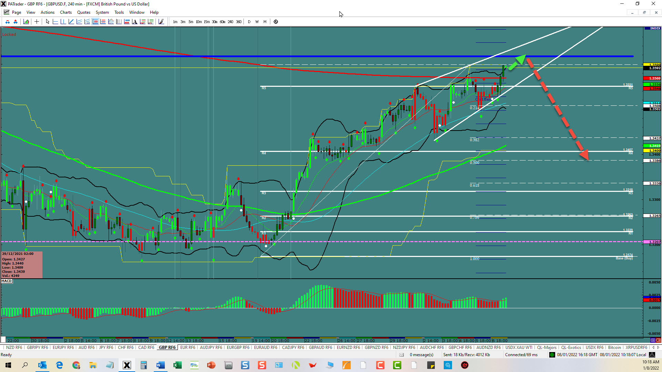The height and width of the screenshot is (372, 662).
Task: Toggle the highlighted horizontal Fibonacci retracement tool
Action: (x=96, y=22)
